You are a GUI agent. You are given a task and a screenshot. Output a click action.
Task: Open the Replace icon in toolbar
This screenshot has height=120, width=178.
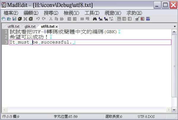[x=111, y=19]
